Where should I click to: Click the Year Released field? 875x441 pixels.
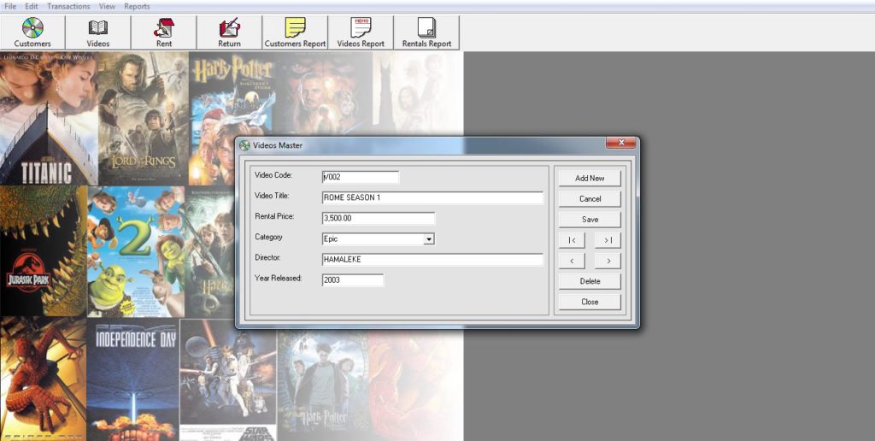pyautogui.click(x=353, y=280)
